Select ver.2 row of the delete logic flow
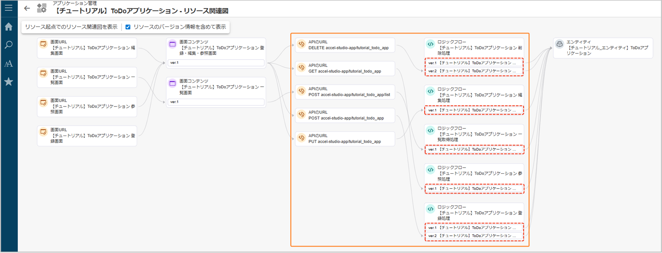 [474, 71]
